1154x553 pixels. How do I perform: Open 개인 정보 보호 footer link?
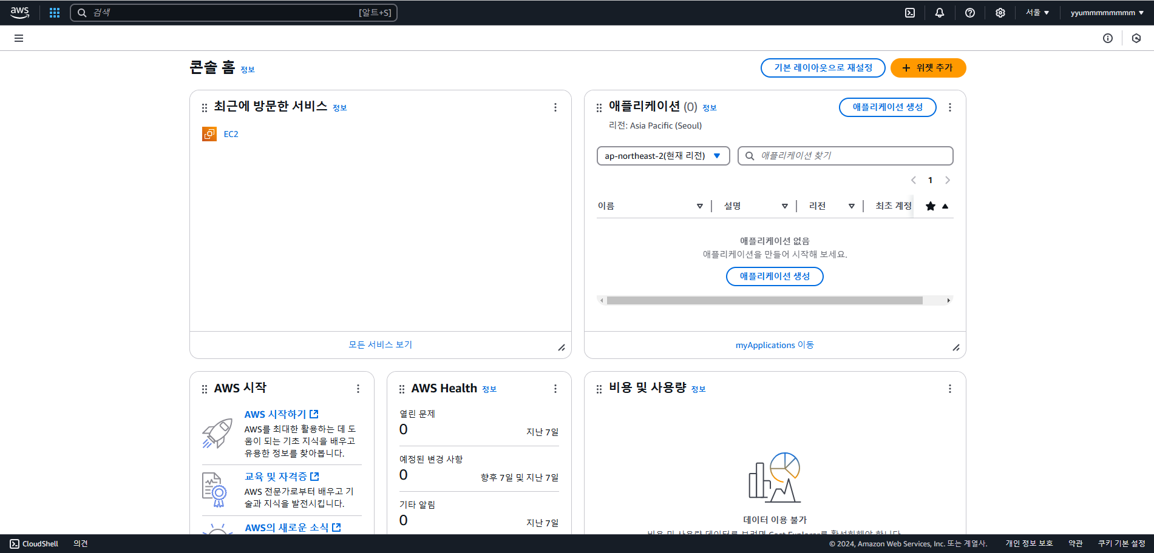[x=1029, y=544]
